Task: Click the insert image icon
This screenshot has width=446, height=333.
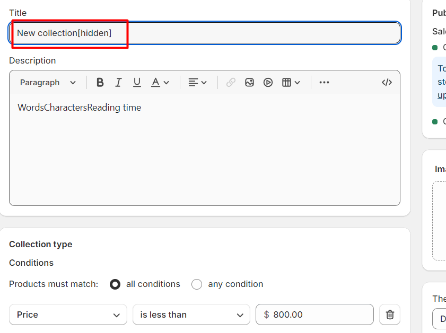Action: coord(249,83)
